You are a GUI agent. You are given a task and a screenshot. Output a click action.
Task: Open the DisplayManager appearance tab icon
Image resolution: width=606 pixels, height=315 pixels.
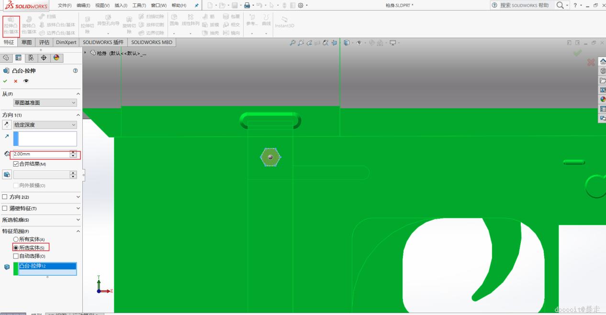tap(56, 58)
